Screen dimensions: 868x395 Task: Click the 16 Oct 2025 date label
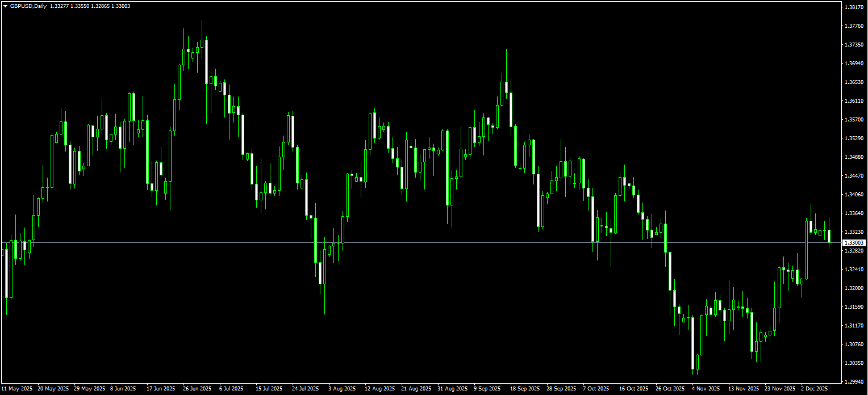coord(633,389)
